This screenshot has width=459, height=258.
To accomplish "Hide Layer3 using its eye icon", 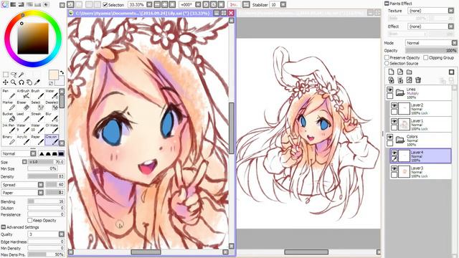I will tap(394, 168).
